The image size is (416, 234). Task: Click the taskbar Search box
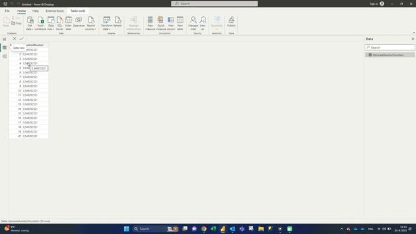pyautogui.click(x=155, y=229)
